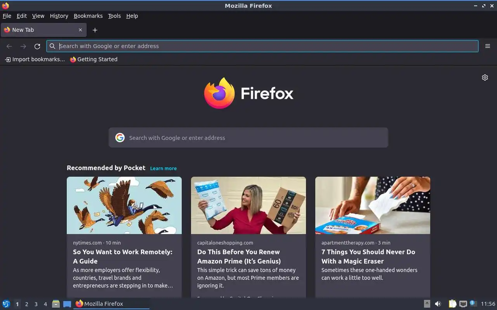Switch to workspace 3
497x310 pixels.
(36, 304)
